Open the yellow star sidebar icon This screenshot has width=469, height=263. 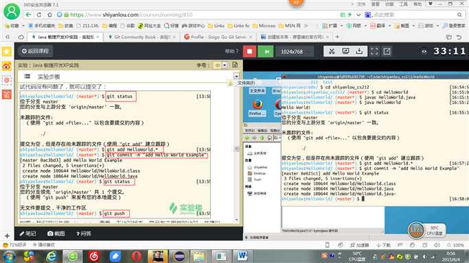tap(7, 51)
